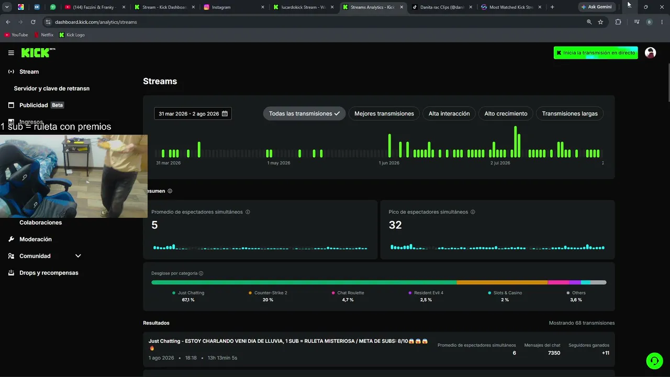Open the tab search dropdown arrow
The image size is (670, 377).
pyautogui.click(x=7, y=7)
